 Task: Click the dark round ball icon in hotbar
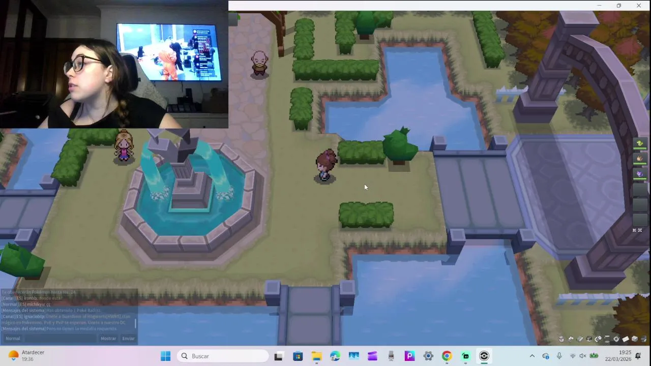click(589, 339)
